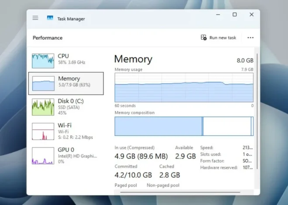288x205 pixels.
Task: Click the 7.9 GB graph maximum label
Action: [247, 69]
